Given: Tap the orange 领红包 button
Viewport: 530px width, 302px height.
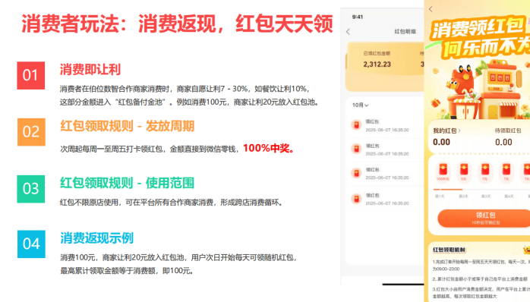Looking at the screenshot, I should [x=484, y=219].
